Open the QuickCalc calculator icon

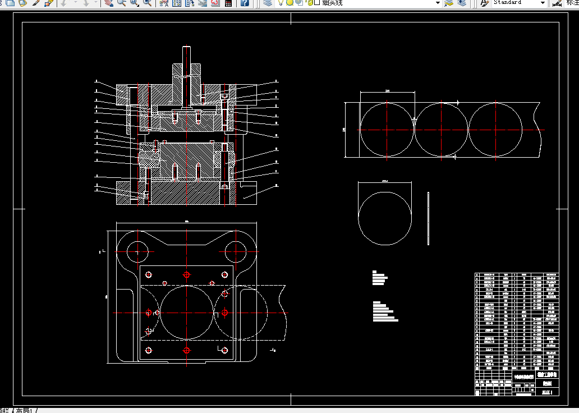tap(228, 3)
